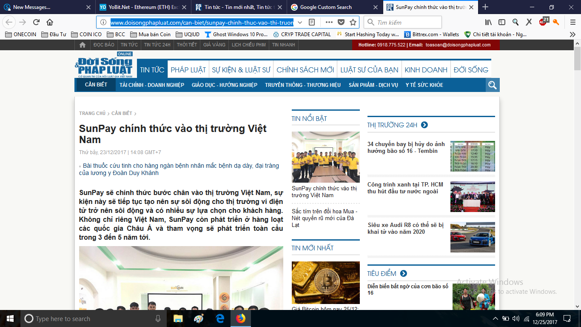Show more bookmarks with the overflow chevron
The width and height of the screenshot is (581, 327).
click(x=572, y=34)
